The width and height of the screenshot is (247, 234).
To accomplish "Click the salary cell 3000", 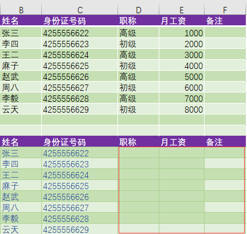I will pos(182,55).
